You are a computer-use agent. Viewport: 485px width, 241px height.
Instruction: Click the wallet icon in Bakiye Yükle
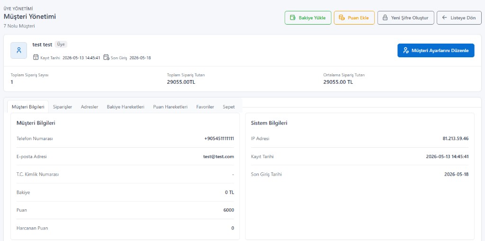point(292,18)
